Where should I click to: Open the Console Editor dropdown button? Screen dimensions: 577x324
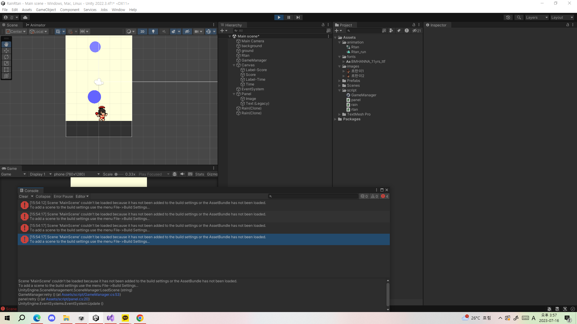point(82,196)
